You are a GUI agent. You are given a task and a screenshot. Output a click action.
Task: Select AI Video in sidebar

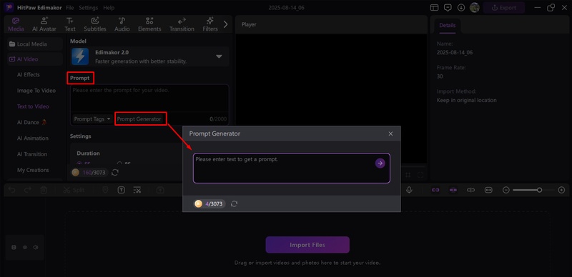coord(35,59)
